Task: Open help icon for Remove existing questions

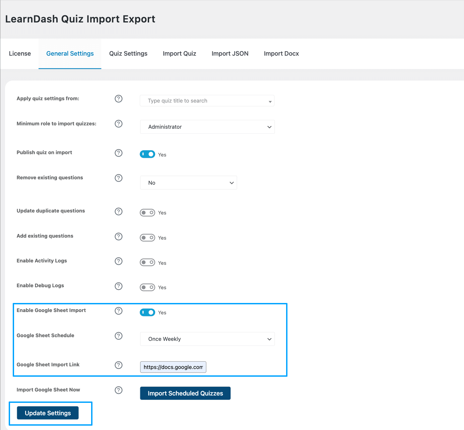Action: [x=119, y=178]
